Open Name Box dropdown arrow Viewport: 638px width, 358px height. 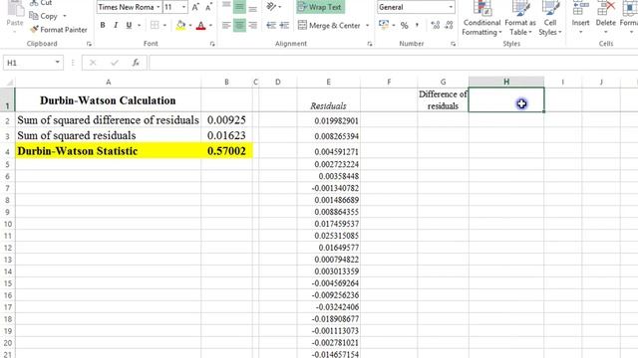coord(58,62)
